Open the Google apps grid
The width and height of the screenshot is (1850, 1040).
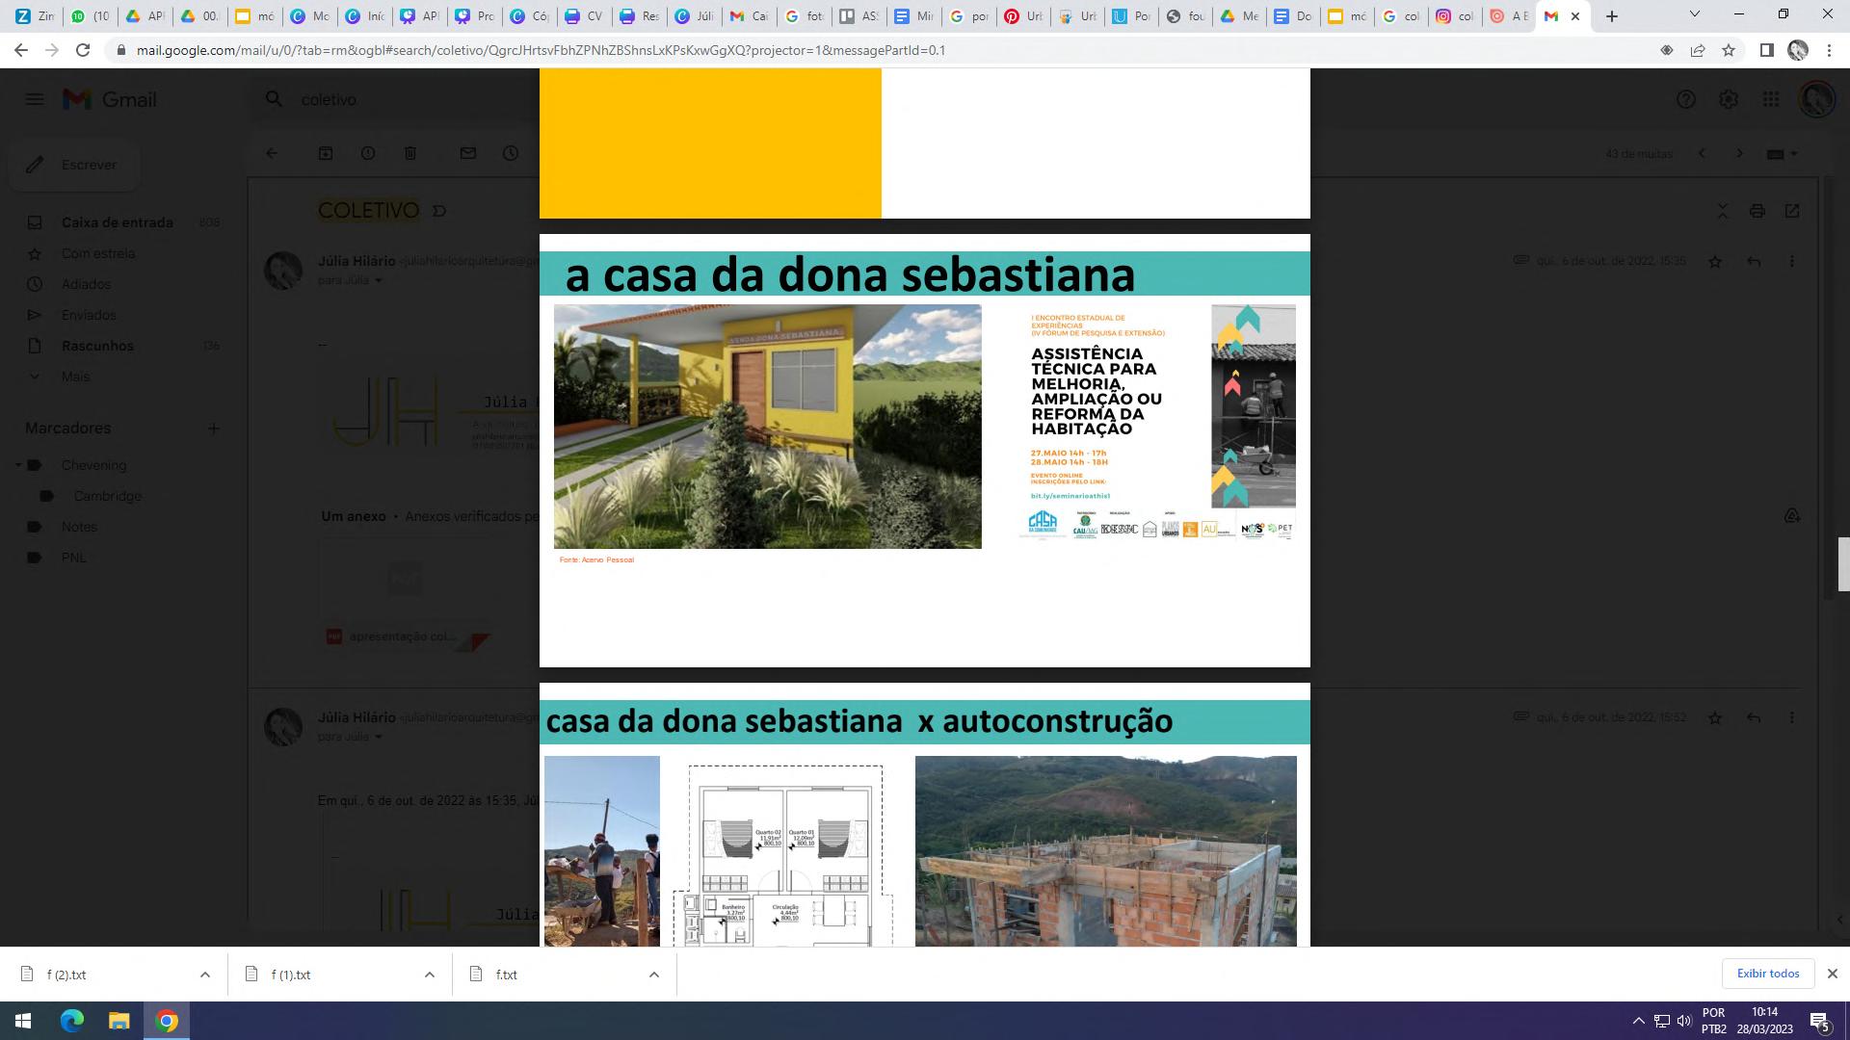1771,99
